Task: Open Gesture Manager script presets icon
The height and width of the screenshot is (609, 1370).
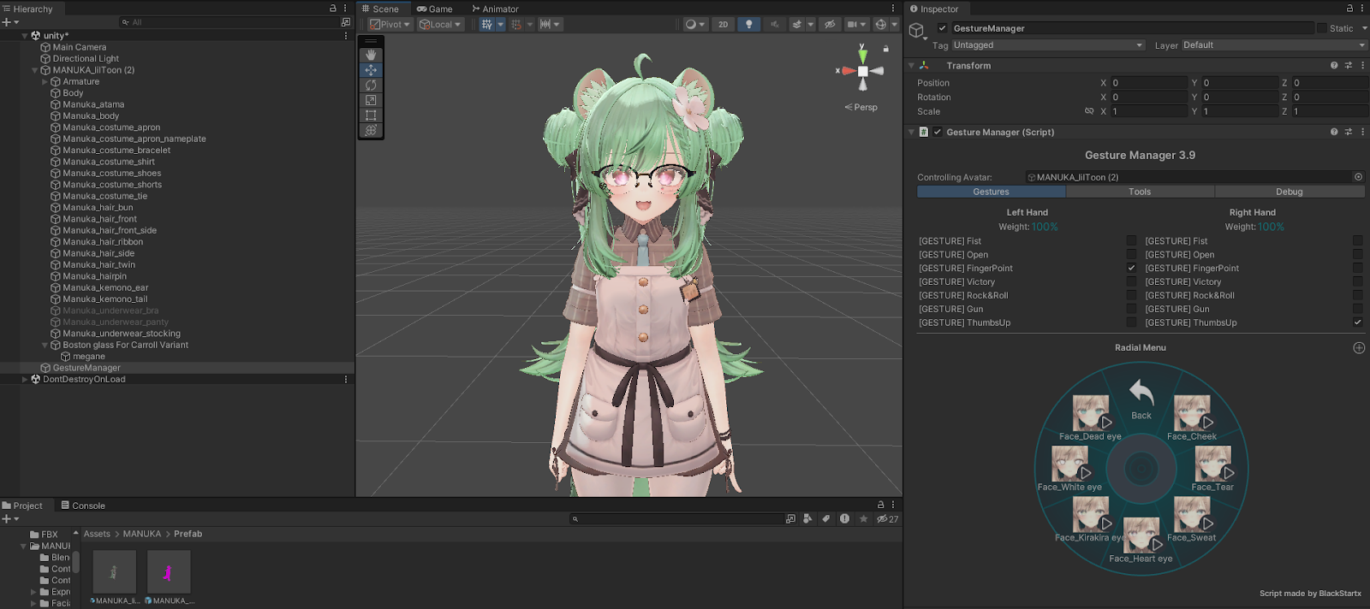Action: [x=1349, y=133]
